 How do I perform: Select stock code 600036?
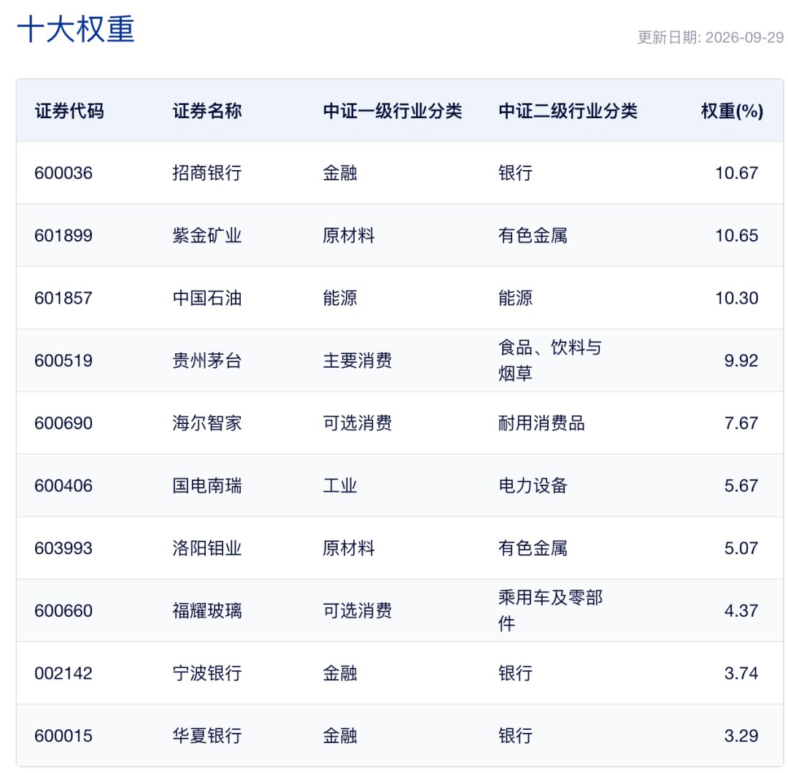click(63, 174)
